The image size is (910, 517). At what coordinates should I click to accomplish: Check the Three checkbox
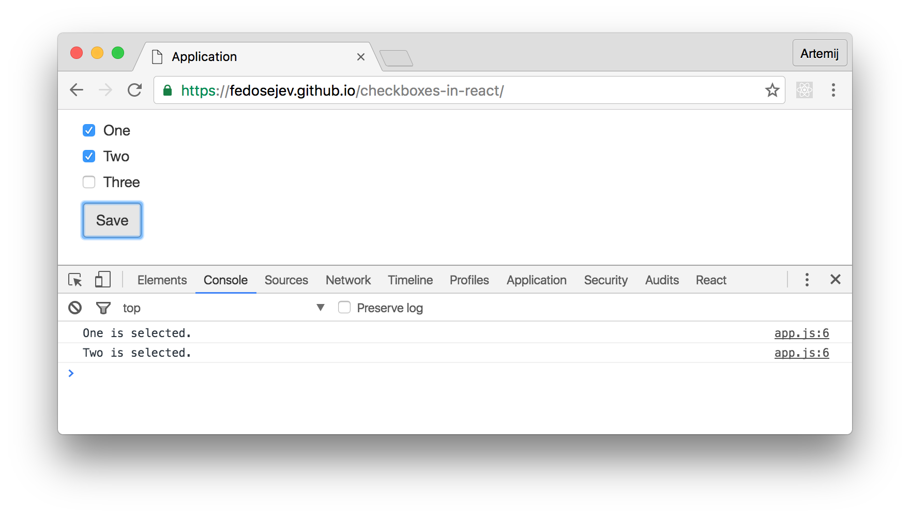[89, 182]
